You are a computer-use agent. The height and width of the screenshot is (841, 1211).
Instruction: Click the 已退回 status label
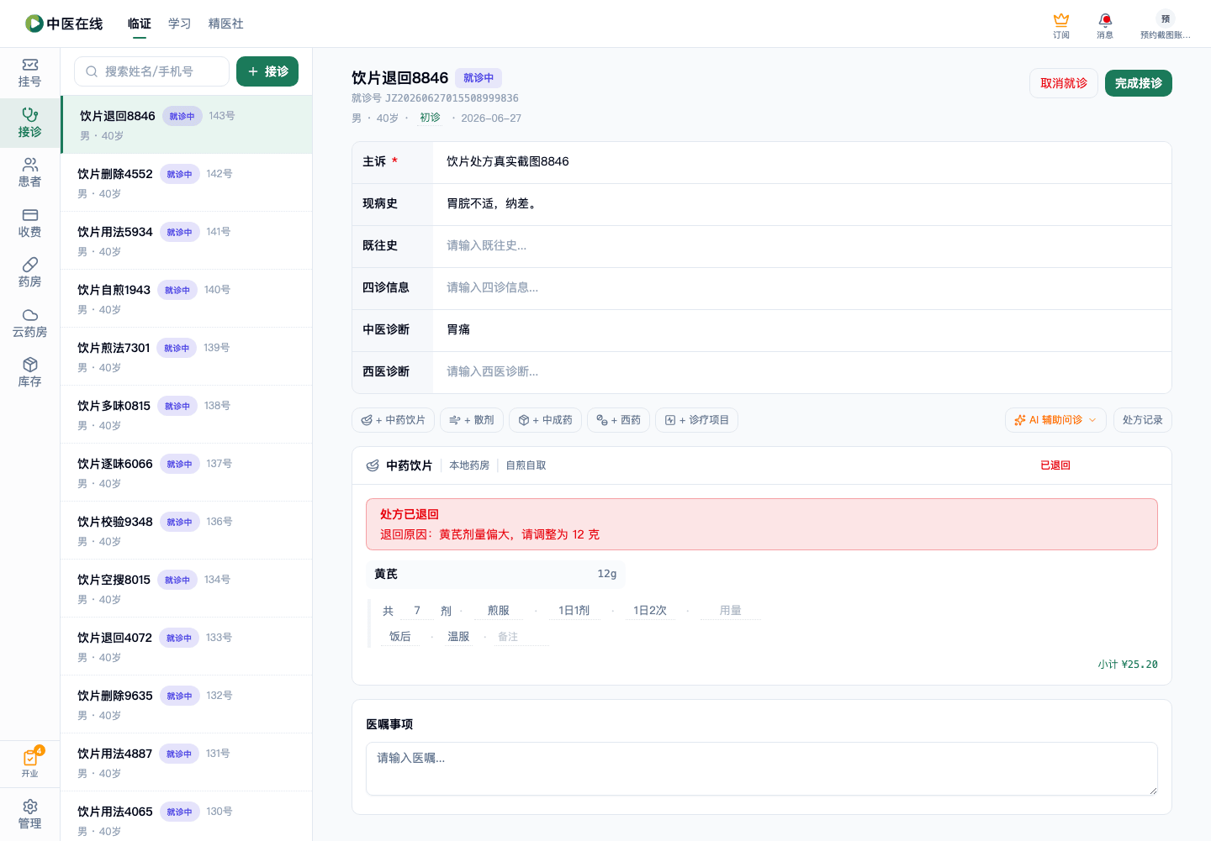(x=1055, y=465)
